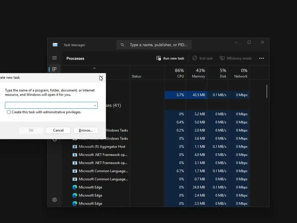
Task: Click the Common Language icon in the 1.7 MB row
Action: [75, 171]
